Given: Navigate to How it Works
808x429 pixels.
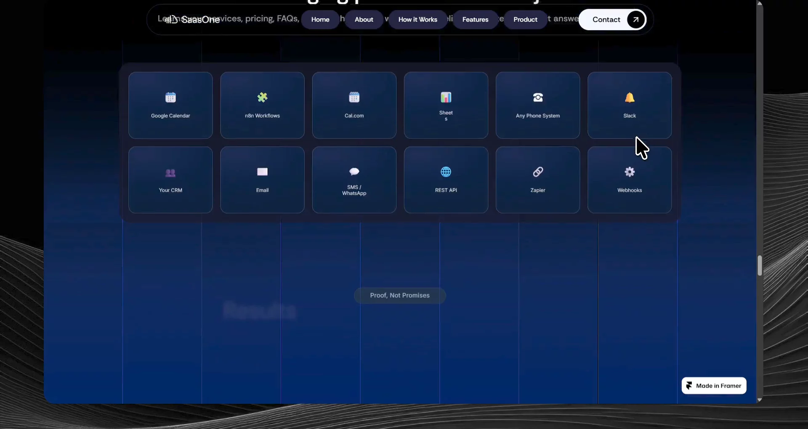Looking at the screenshot, I should [418, 19].
